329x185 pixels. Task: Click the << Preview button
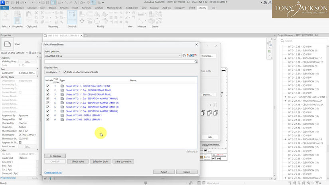[x=55, y=156]
